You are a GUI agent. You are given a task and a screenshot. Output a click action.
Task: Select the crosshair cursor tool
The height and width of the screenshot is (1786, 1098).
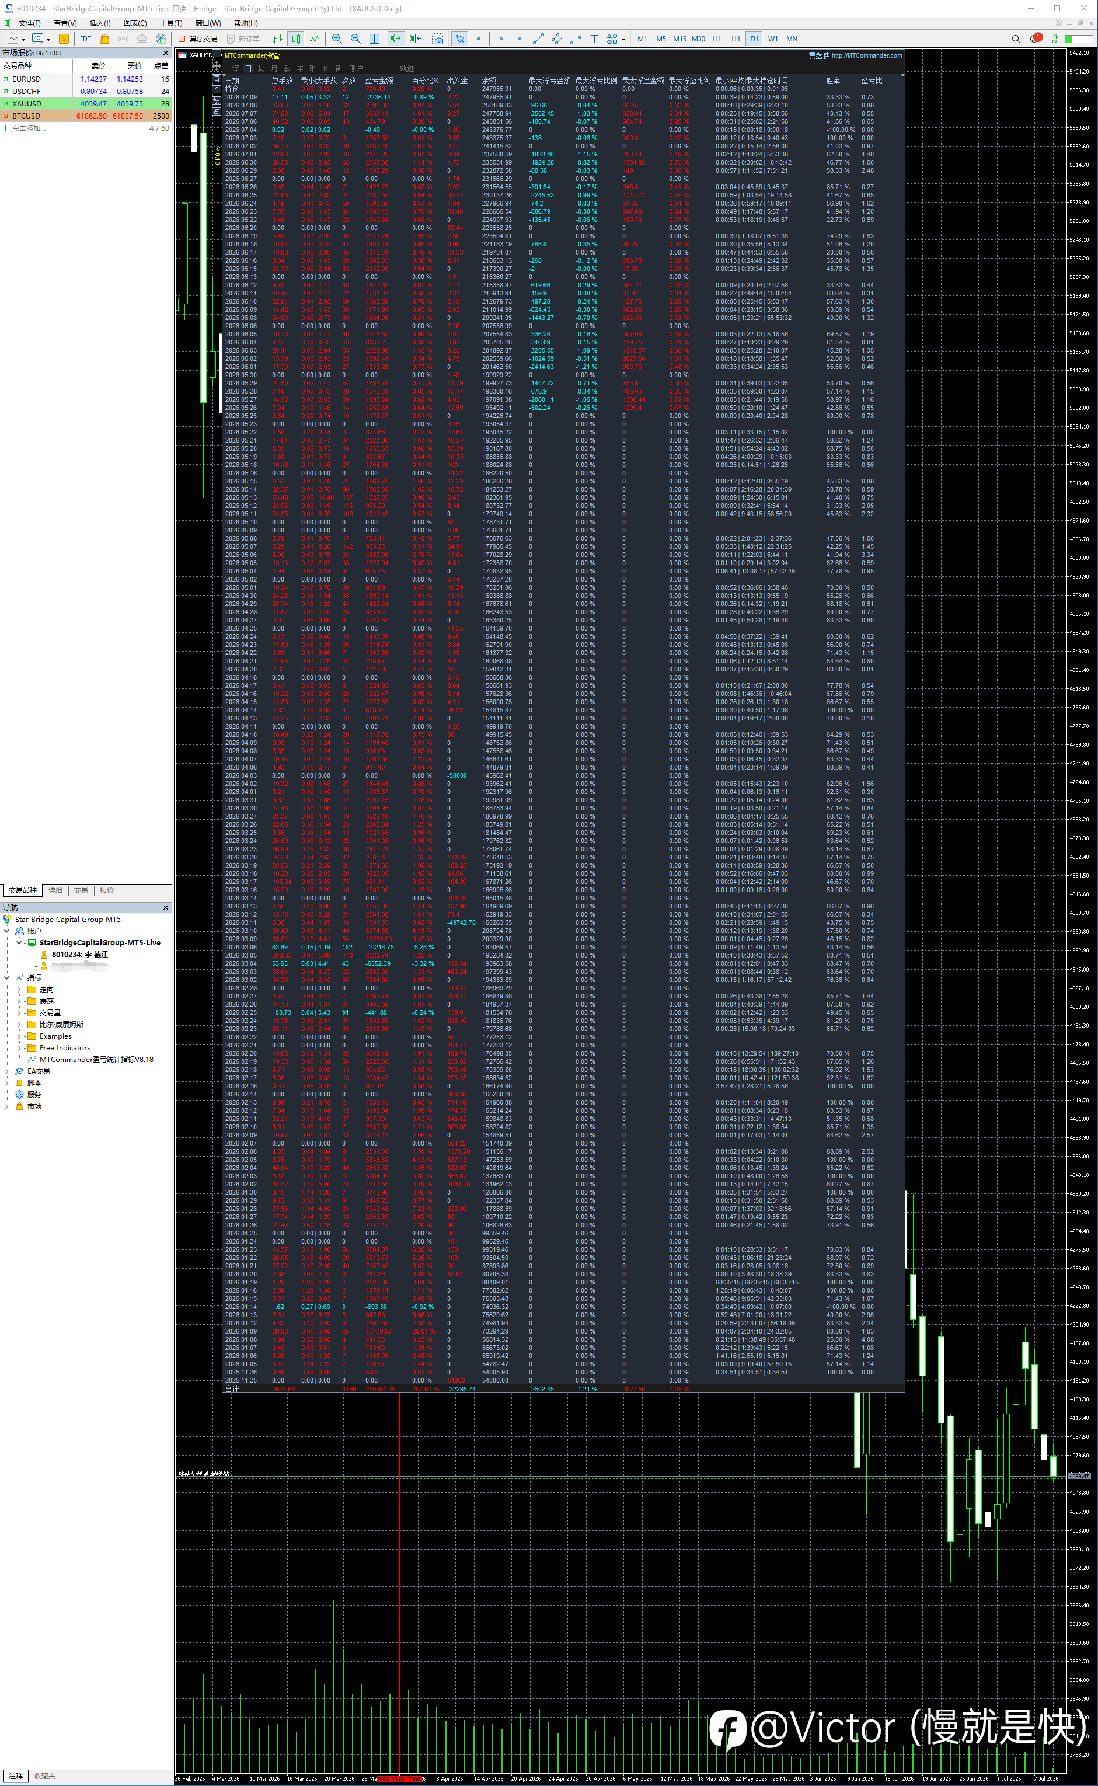(479, 39)
